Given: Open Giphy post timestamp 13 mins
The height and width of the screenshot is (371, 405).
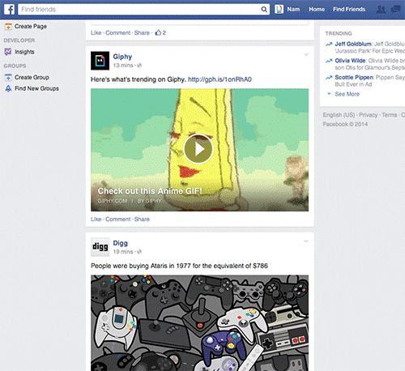Looking at the screenshot, I should [x=123, y=66].
